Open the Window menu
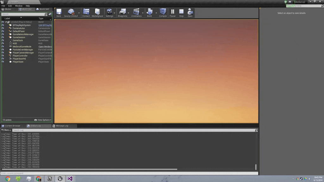The width and height of the screenshot is (324, 182). (19, 6)
